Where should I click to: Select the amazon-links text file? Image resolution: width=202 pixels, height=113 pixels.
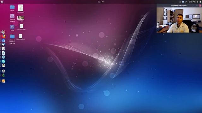[x=21, y=26]
